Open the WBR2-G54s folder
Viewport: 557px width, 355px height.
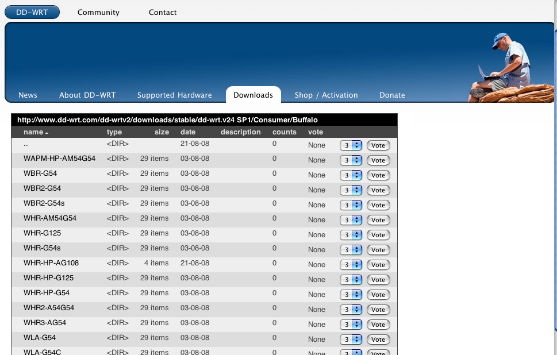(x=44, y=203)
